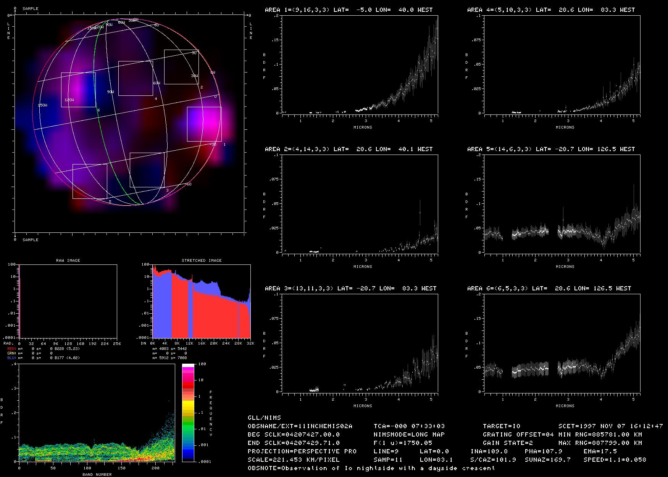Image resolution: width=668 pixels, height=477 pixels.
Task: Choose the area 6 box on the Io map
Action: point(78,90)
